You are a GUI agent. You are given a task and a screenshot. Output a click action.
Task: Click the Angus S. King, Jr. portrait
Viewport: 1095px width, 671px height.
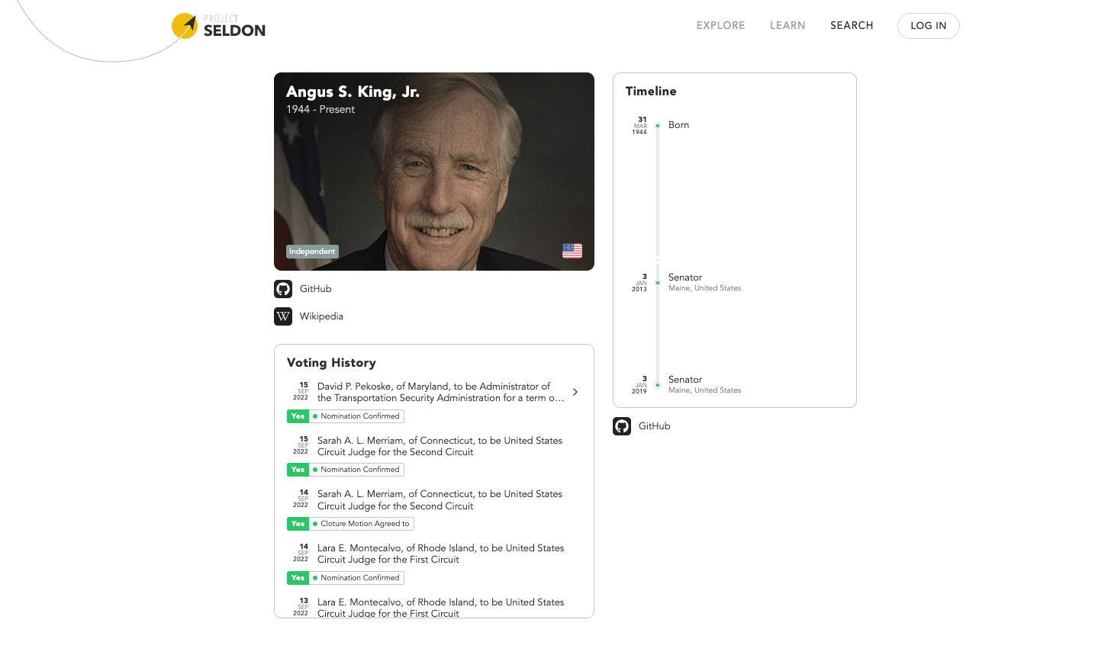[434, 172]
